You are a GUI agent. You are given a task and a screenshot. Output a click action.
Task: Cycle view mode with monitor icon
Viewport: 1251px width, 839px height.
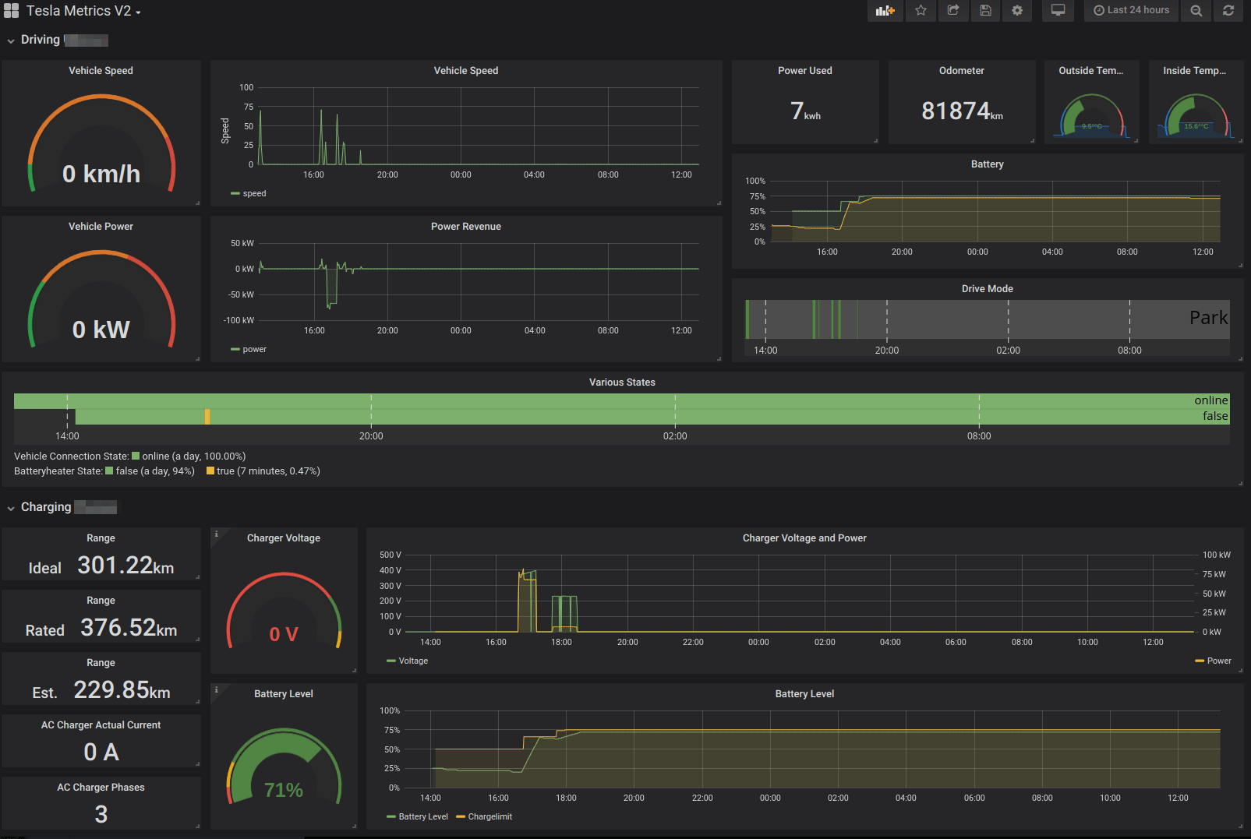click(x=1058, y=10)
